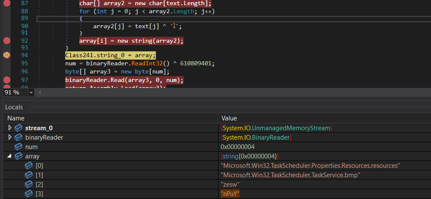Click the stream_0 variable name
The image size is (431, 199).
pos(39,128)
